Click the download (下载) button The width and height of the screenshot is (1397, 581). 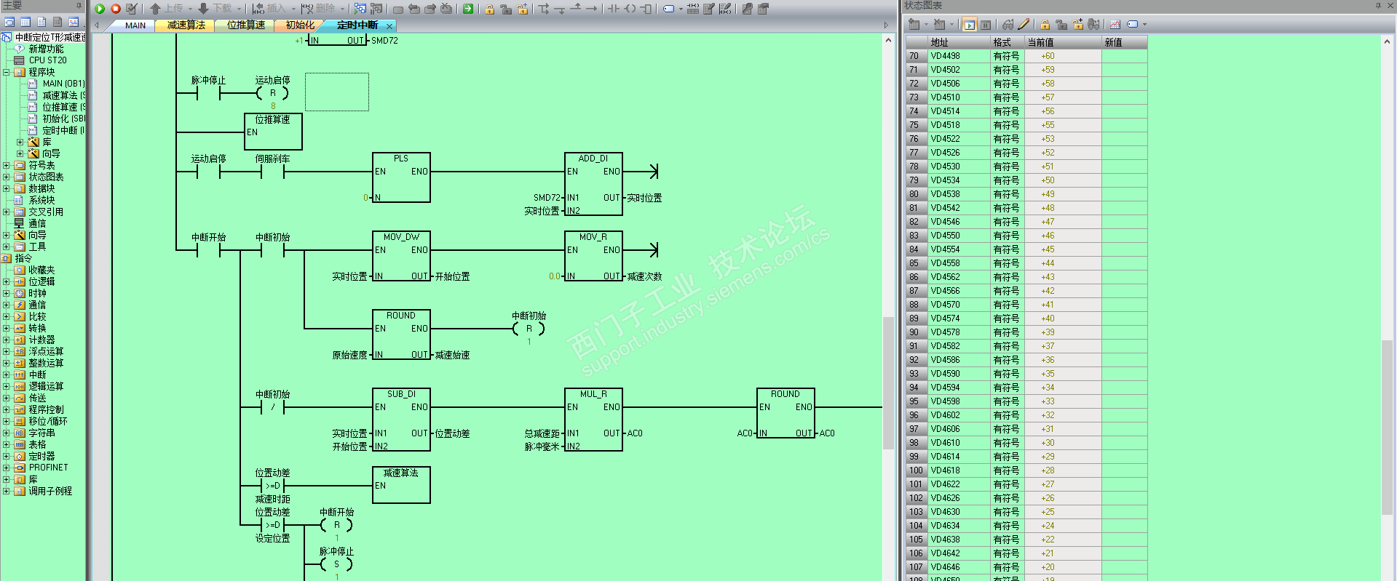pos(215,9)
